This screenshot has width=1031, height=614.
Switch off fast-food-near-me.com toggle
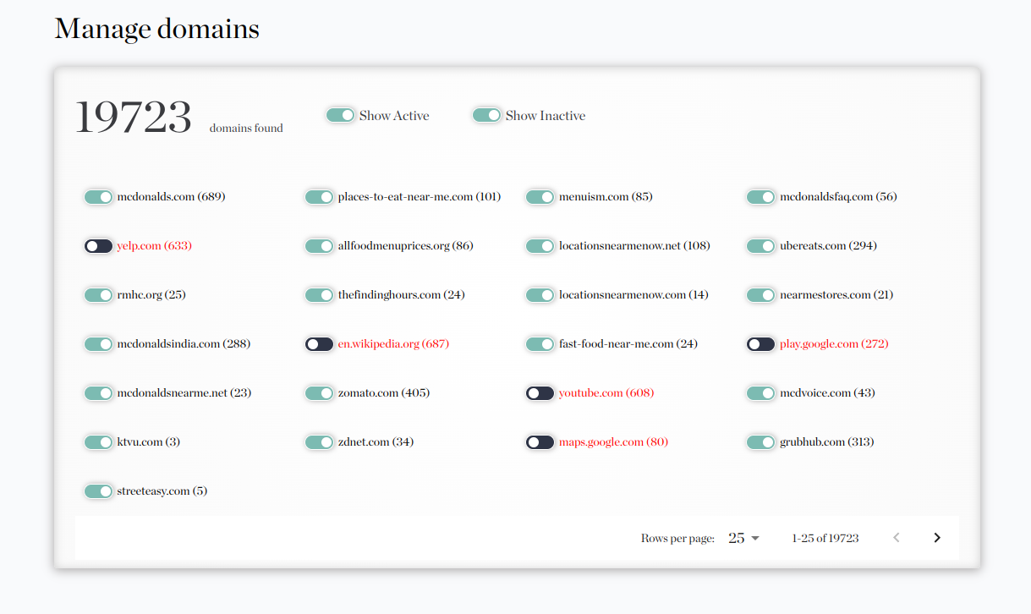540,344
